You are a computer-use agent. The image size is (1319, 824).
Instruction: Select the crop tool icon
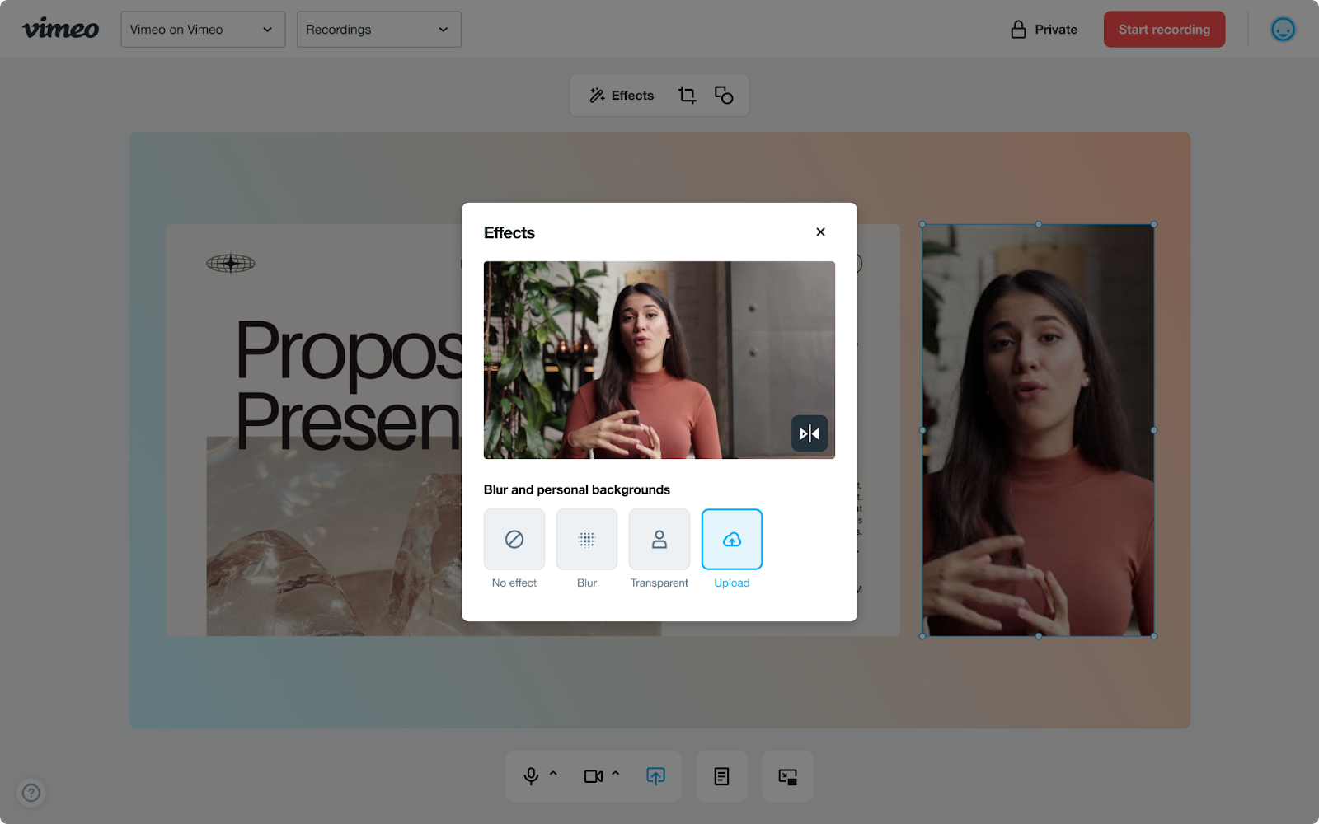pos(687,96)
